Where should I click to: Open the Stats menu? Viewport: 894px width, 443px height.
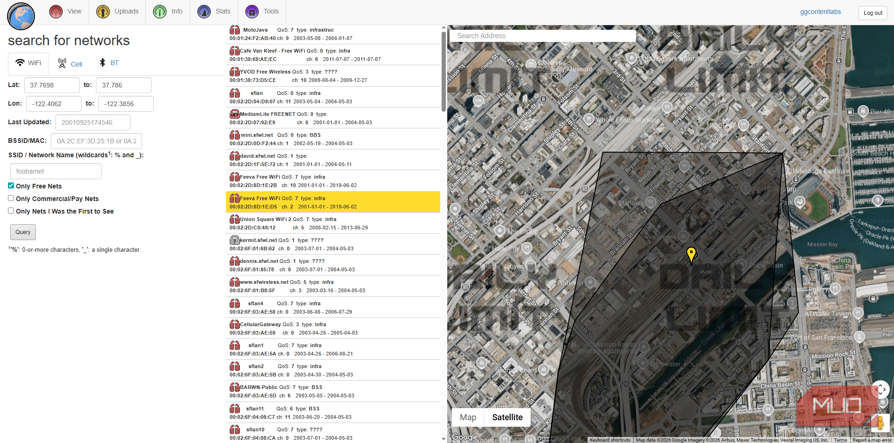pos(214,12)
